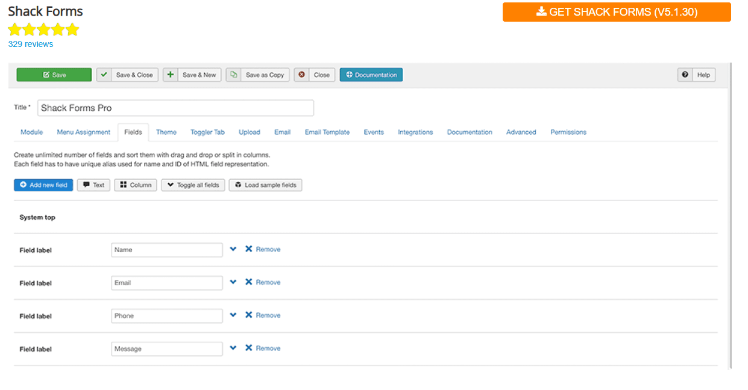Click the question mark Help icon

(685, 75)
